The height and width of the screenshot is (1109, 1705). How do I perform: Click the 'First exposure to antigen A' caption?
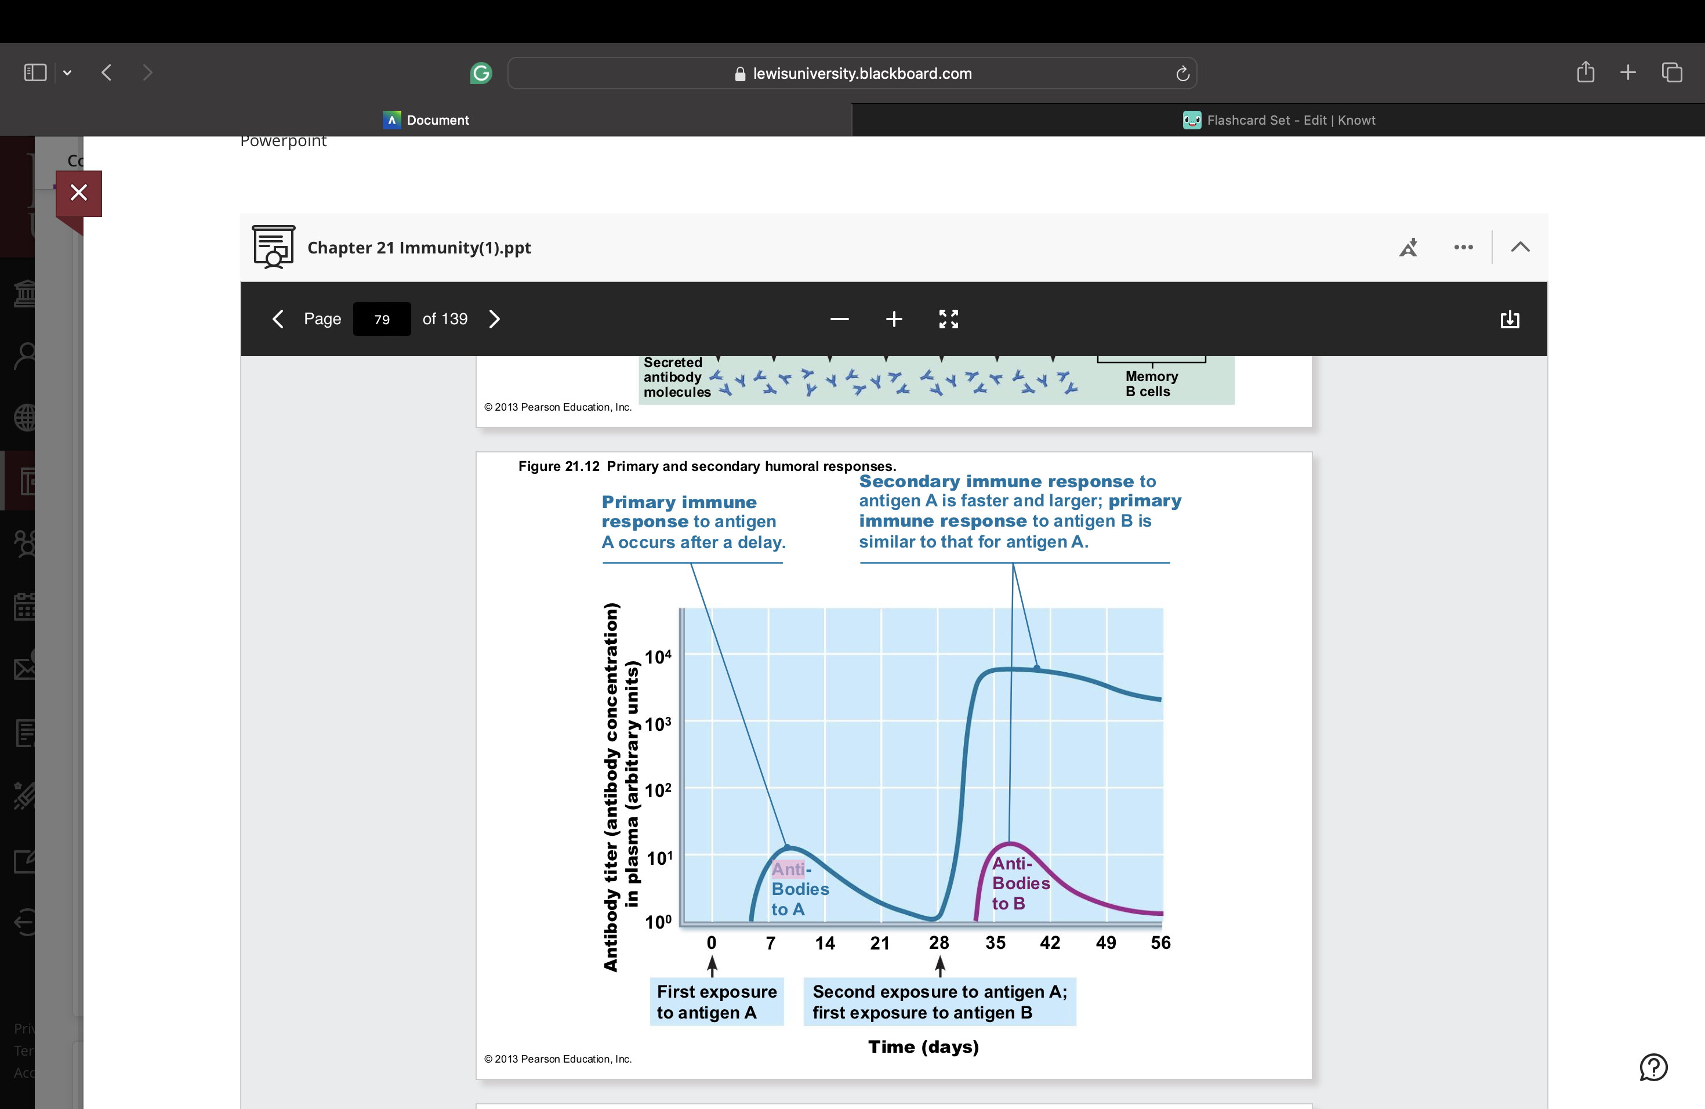[x=716, y=1002]
